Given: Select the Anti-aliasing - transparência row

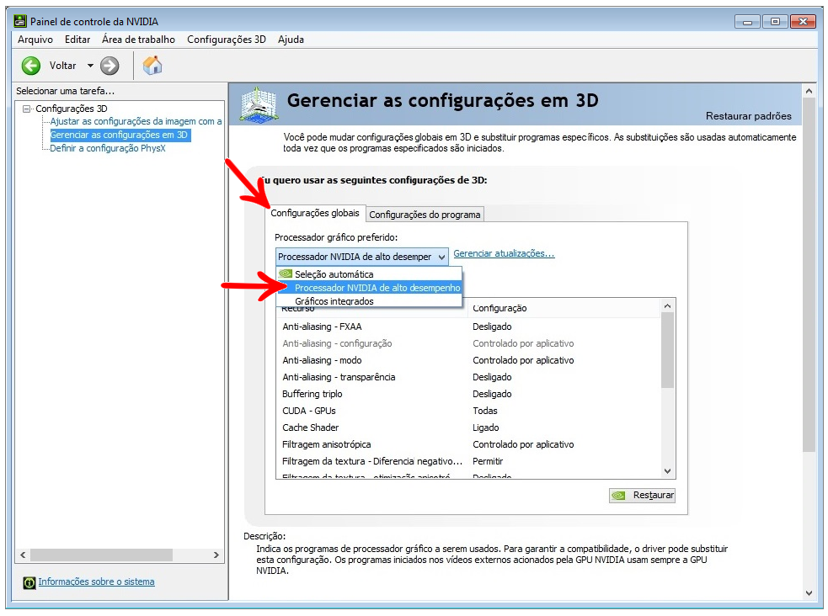Looking at the screenshot, I should click(x=468, y=378).
